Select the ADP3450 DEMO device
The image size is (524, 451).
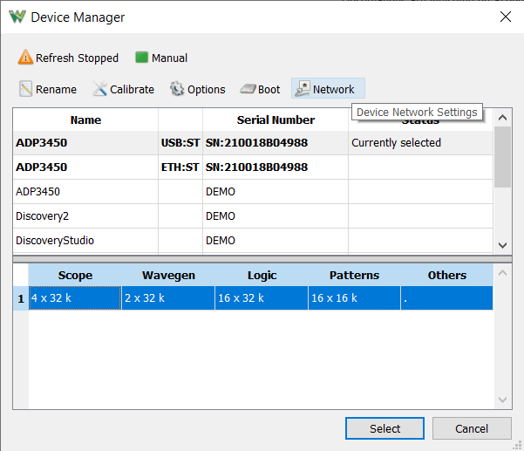tap(253, 192)
